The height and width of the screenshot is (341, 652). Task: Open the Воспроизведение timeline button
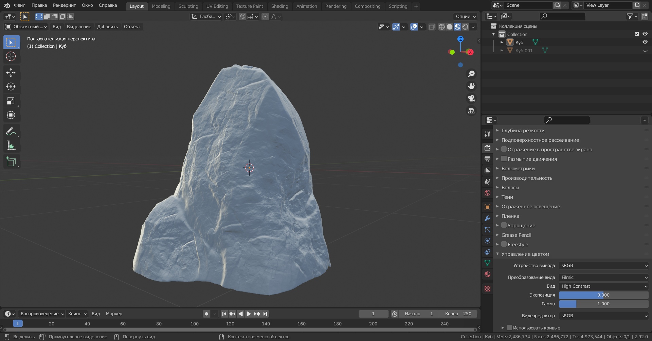tap(42, 314)
